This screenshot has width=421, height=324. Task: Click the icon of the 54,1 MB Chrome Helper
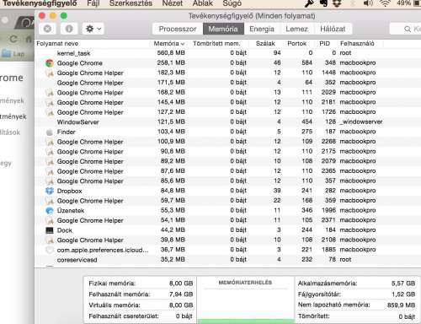[x=50, y=220]
